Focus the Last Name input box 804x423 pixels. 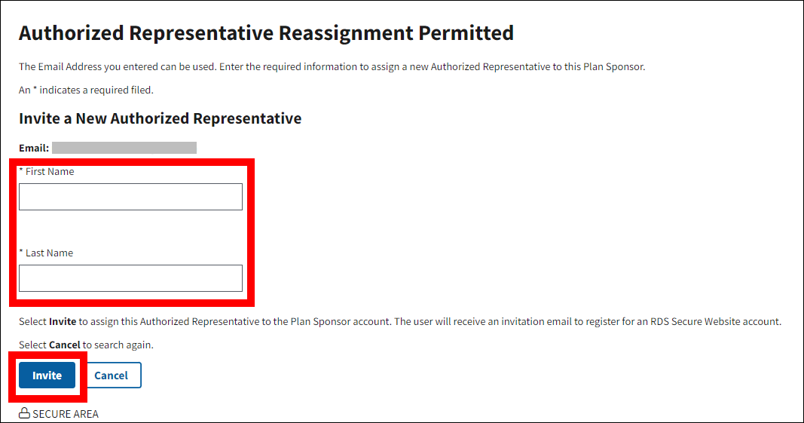click(130, 278)
